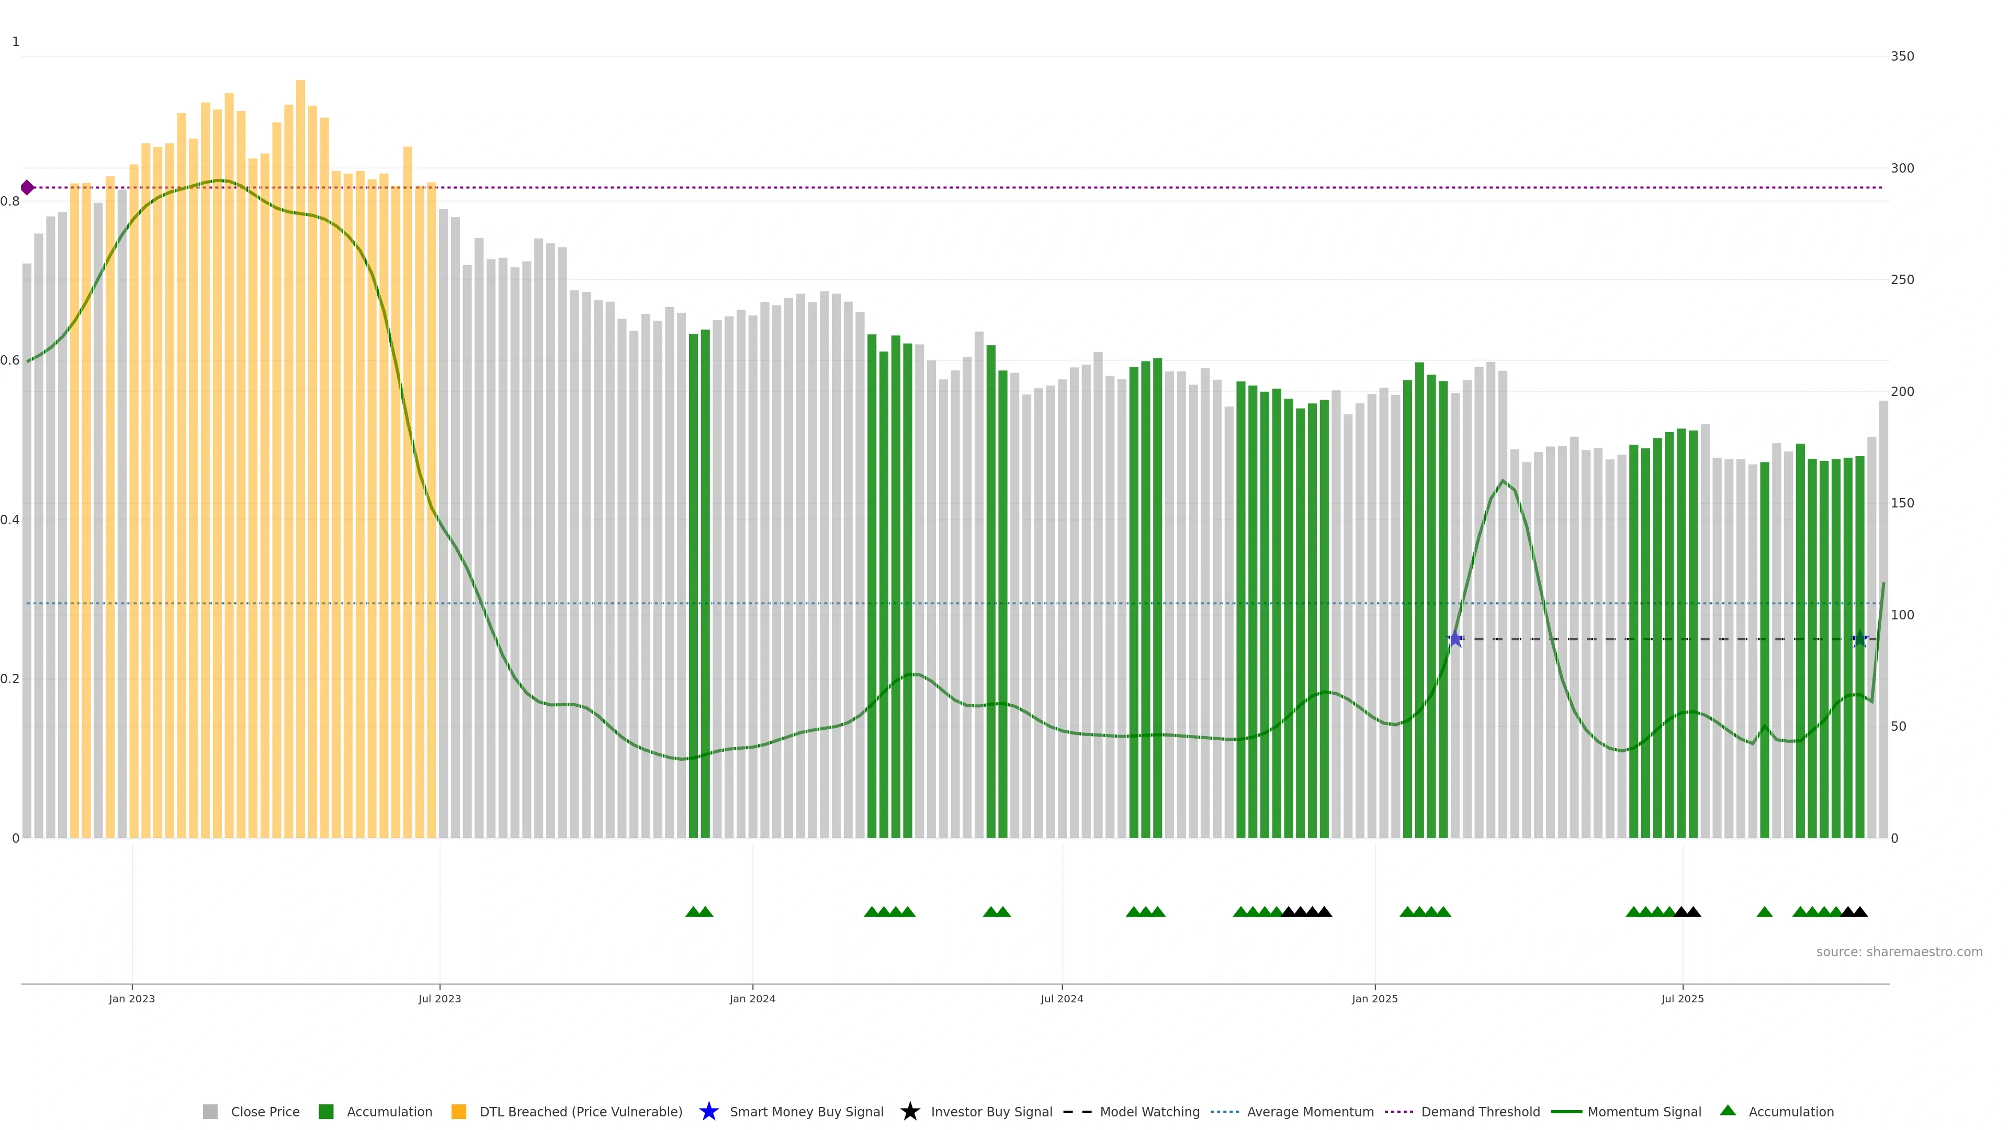Image resolution: width=2009 pixels, height=1130 pixels.
Task: Click the blue star marker on the chart
Action: (1455, 639)
